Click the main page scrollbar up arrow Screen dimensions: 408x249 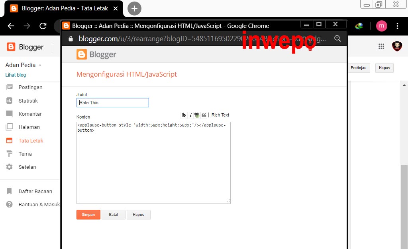coord(404,85)
